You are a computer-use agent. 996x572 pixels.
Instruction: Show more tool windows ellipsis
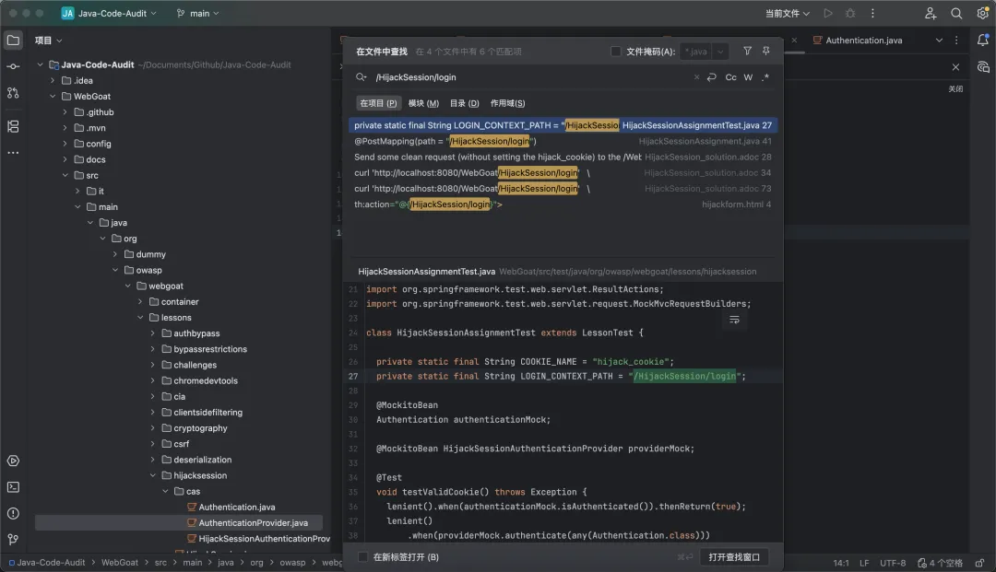point(13,153)
